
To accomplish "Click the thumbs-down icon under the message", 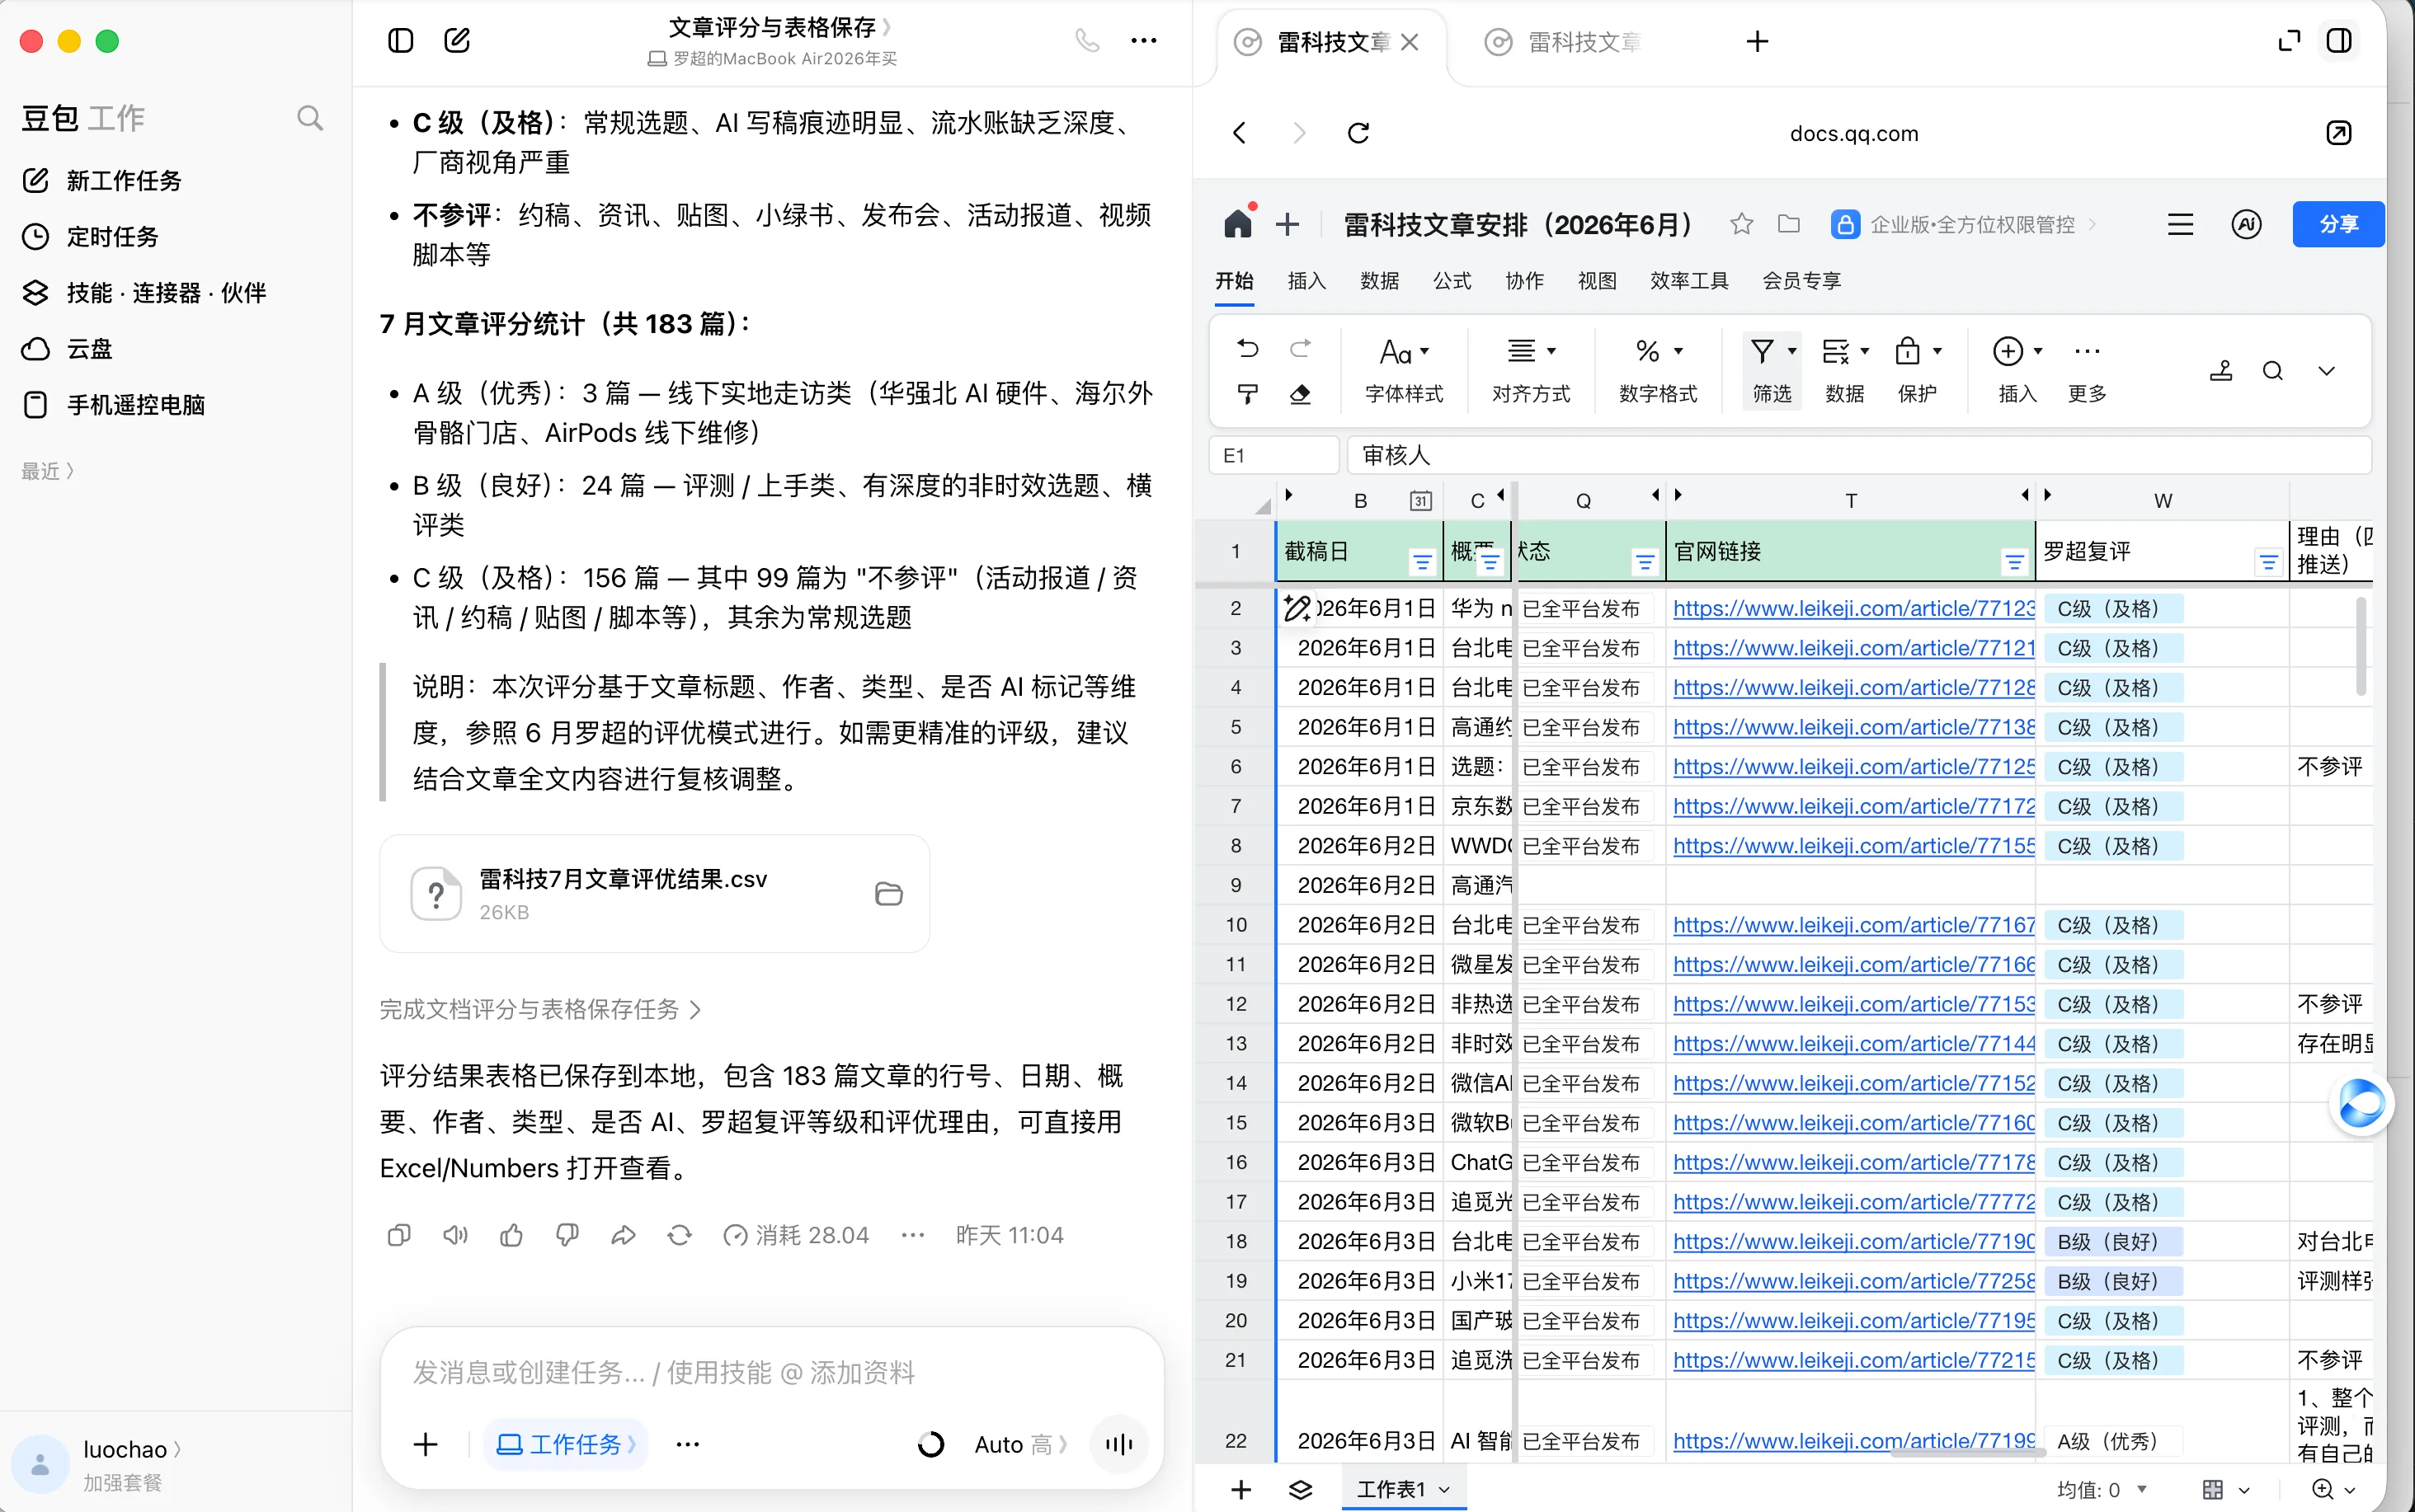I will (x=567, y=1236).
